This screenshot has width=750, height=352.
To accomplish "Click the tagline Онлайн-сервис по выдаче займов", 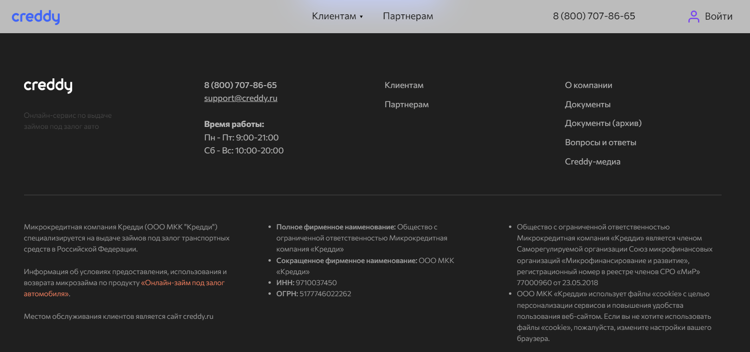I will (68, 121).
